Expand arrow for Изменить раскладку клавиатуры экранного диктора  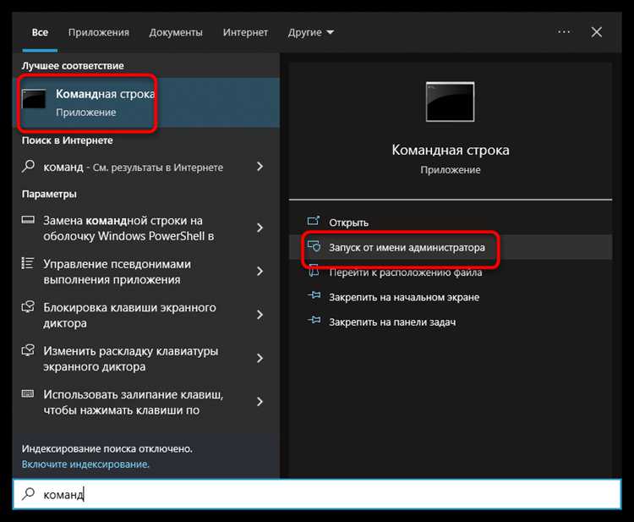260,358
